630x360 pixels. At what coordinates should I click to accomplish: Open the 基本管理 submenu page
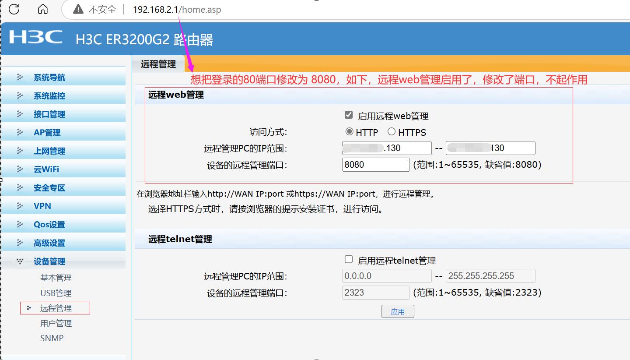(56, 278)
